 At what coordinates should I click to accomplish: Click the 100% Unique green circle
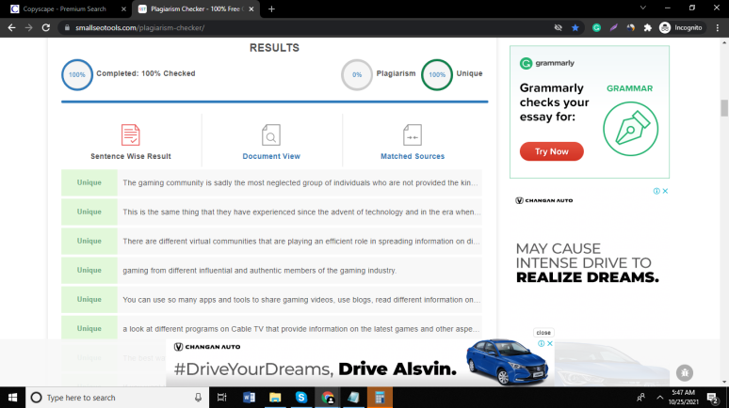tap(437, 74)
